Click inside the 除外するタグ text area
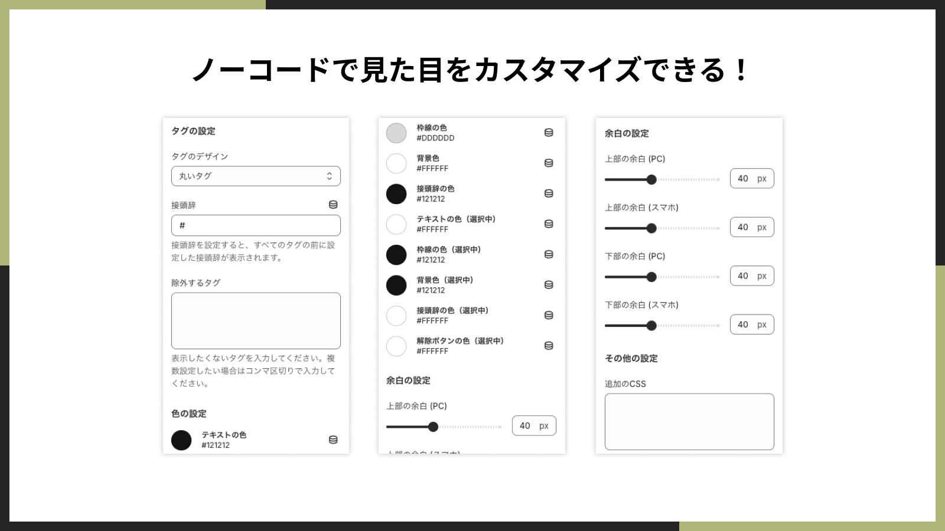 256,320
